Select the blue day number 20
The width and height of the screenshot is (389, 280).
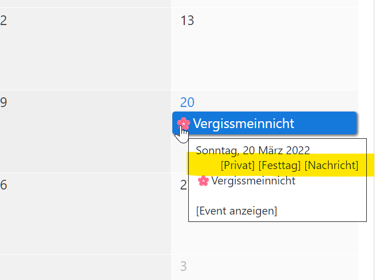187,102
